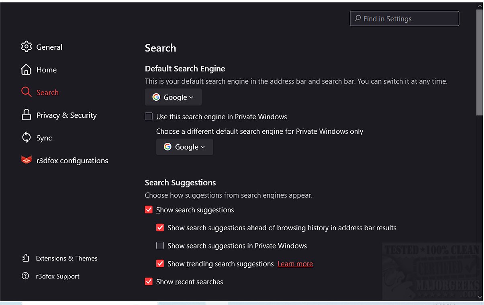Disable Show trending search suggestions
The width and height of the screenshot is (484, 305).
(160, 264)
